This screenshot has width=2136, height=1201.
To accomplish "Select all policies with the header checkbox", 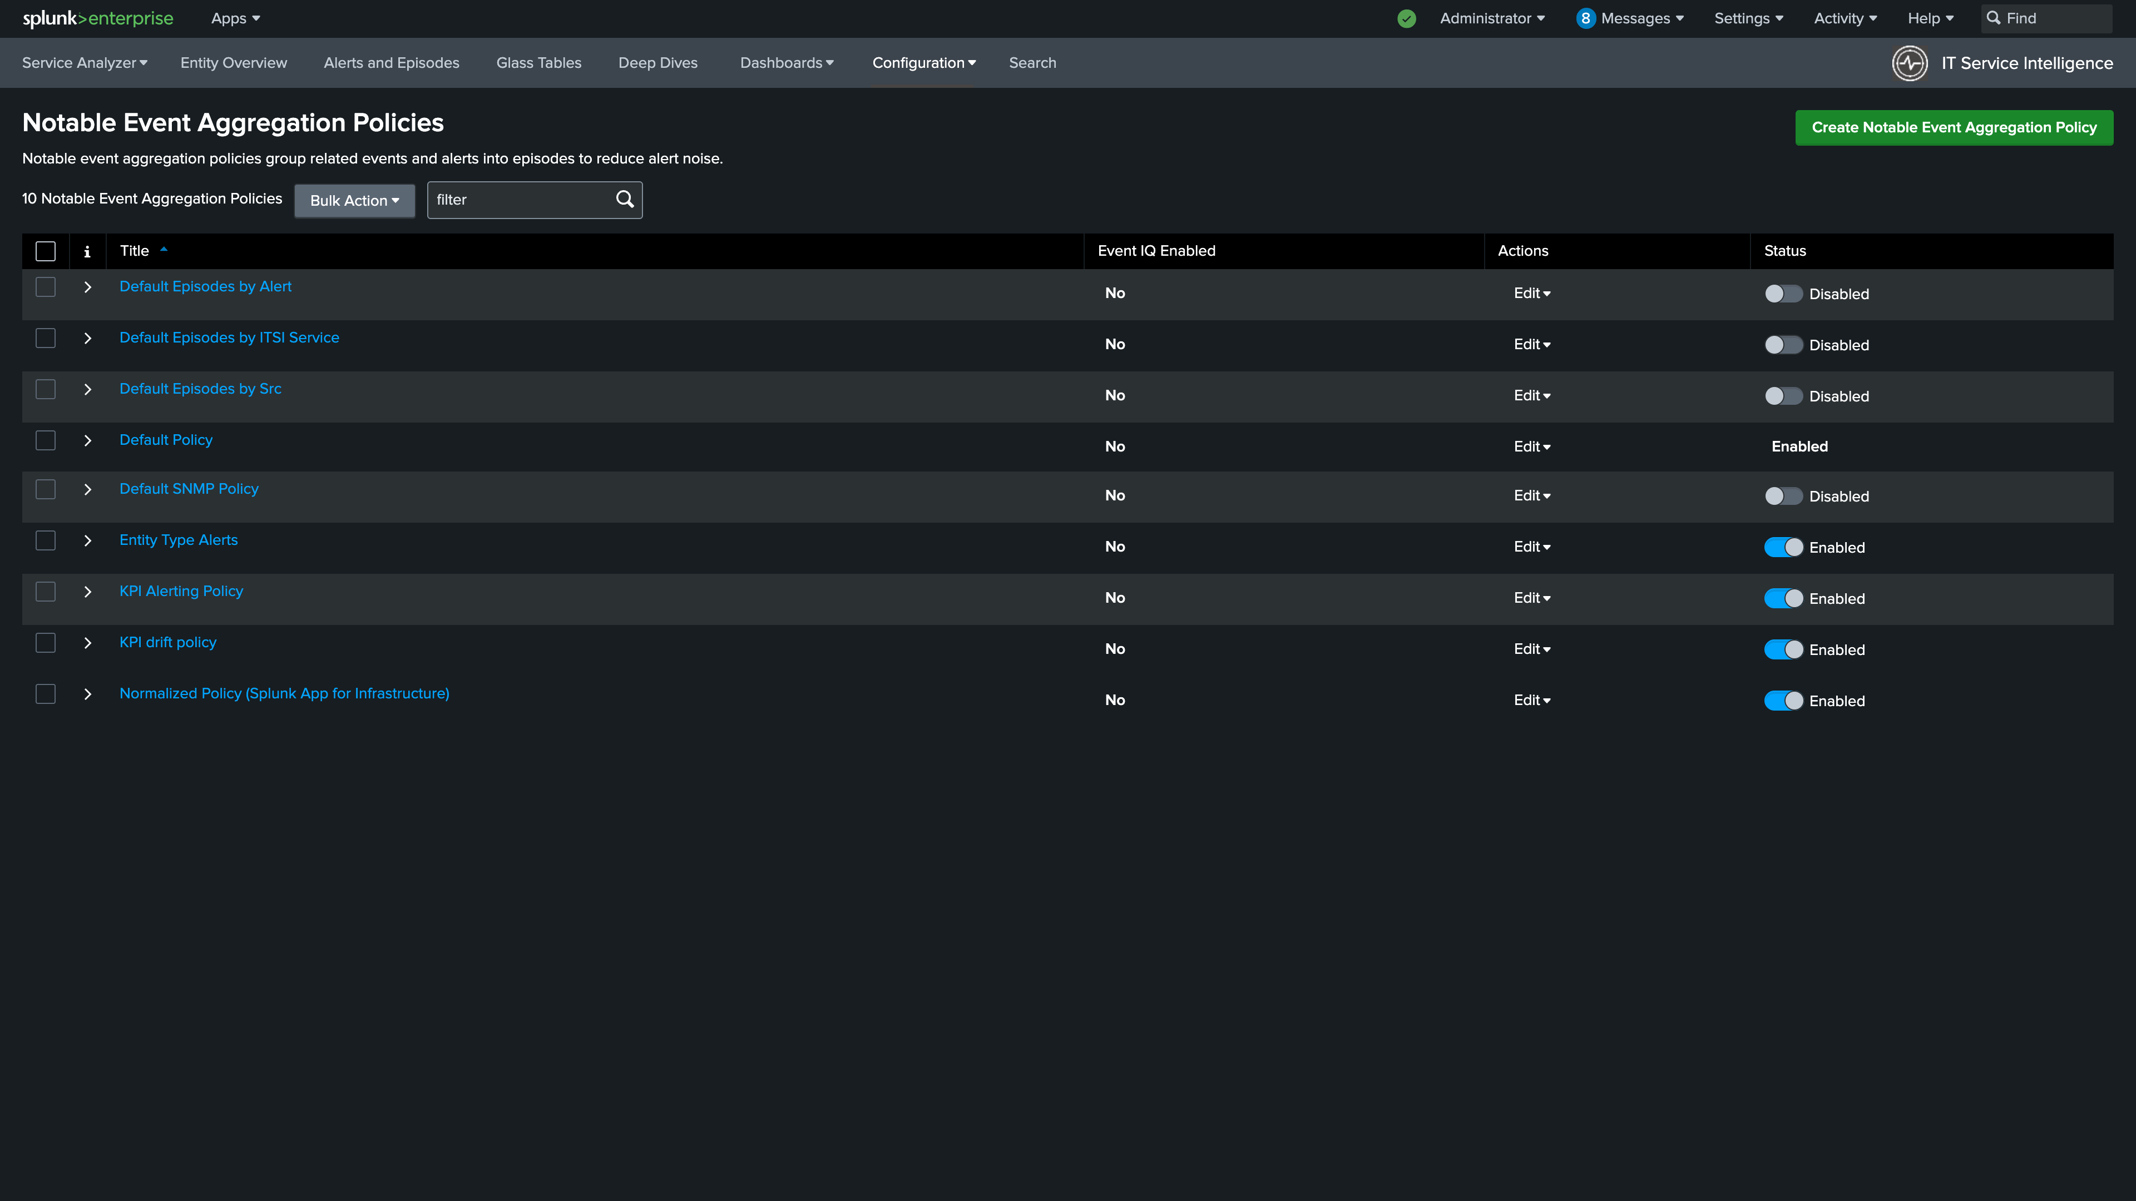I will tap(46, 251).
